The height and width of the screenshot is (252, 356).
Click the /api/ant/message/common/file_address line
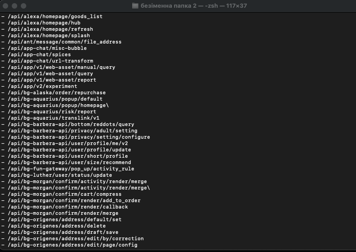[62, 42]
